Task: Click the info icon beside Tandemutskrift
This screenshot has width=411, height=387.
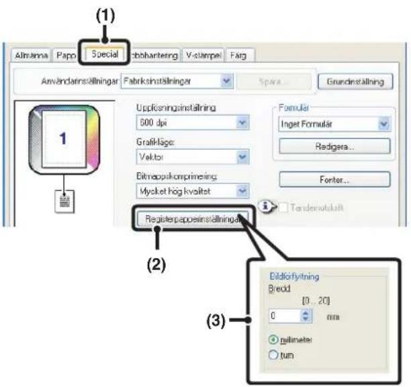Action: pos(265,206)
